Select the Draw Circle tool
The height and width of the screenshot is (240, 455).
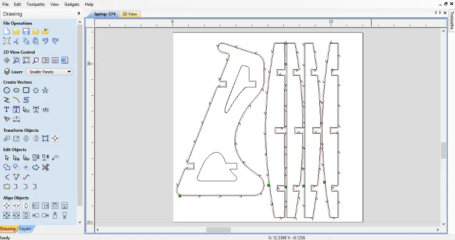[x=7, y=90]
